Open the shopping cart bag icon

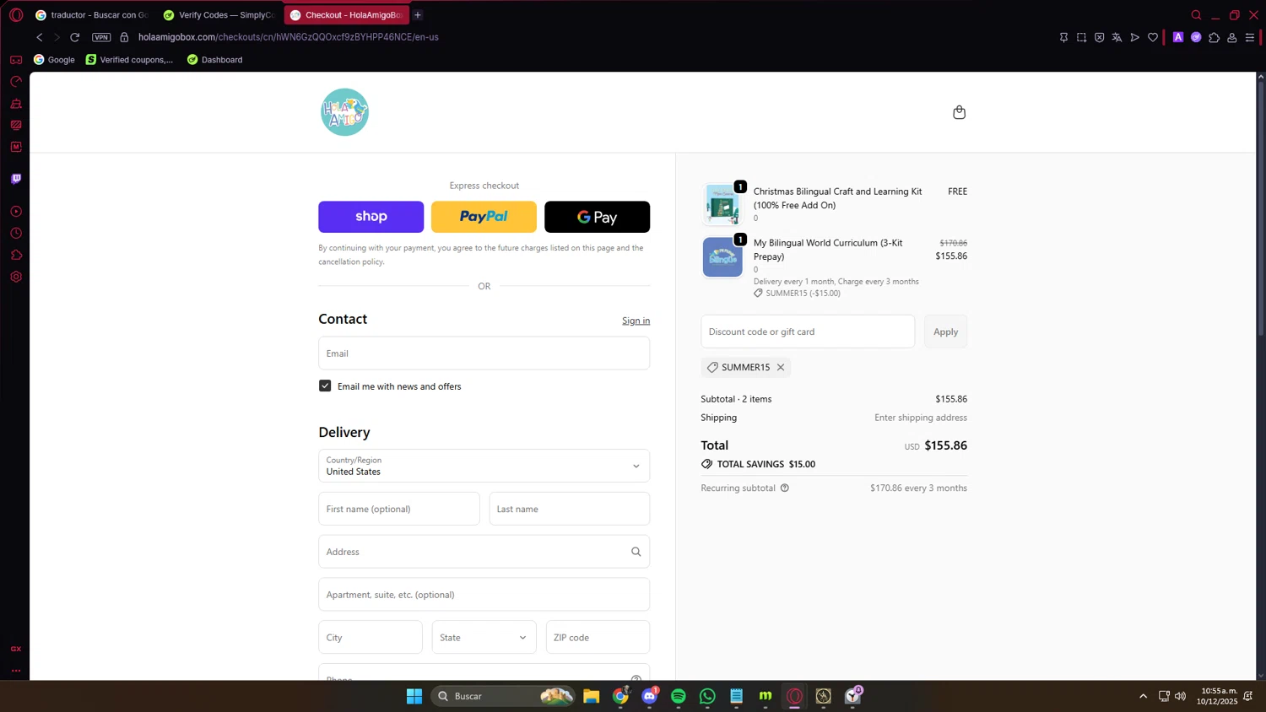pos(959,112)
